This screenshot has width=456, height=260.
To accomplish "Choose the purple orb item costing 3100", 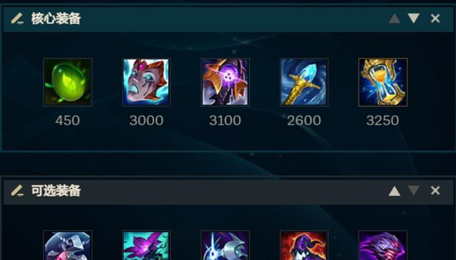I will [225, 82].
